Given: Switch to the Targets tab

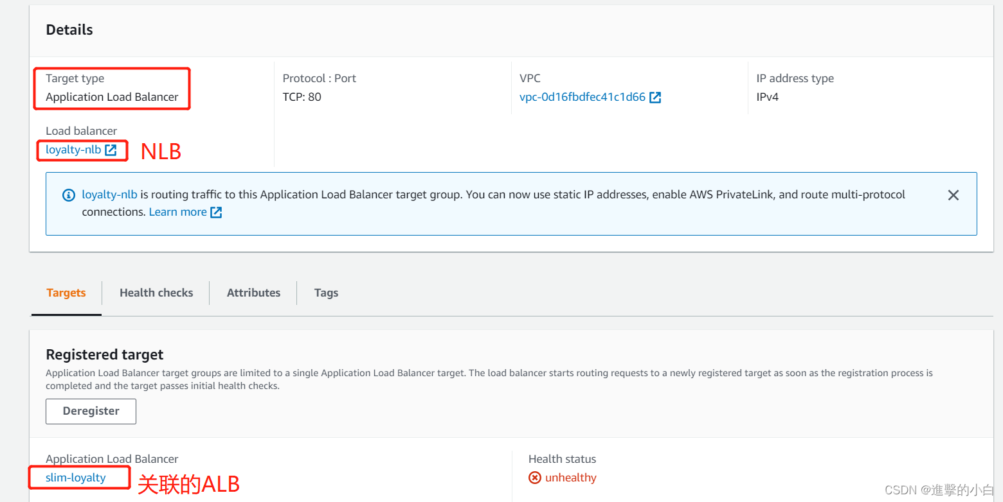Looking at the screenshot, I should 66,293.
